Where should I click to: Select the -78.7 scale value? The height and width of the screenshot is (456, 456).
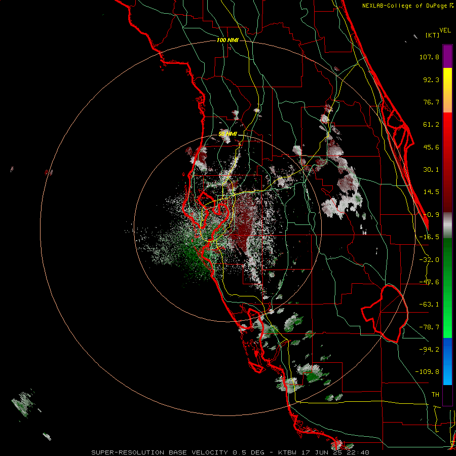429,327
